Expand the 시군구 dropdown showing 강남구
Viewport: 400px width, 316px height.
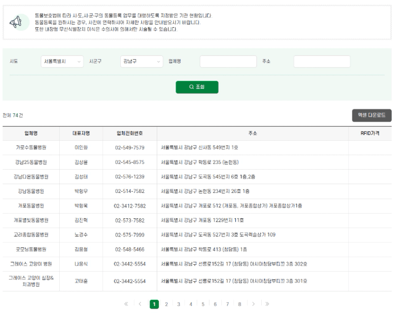[141, 62]
